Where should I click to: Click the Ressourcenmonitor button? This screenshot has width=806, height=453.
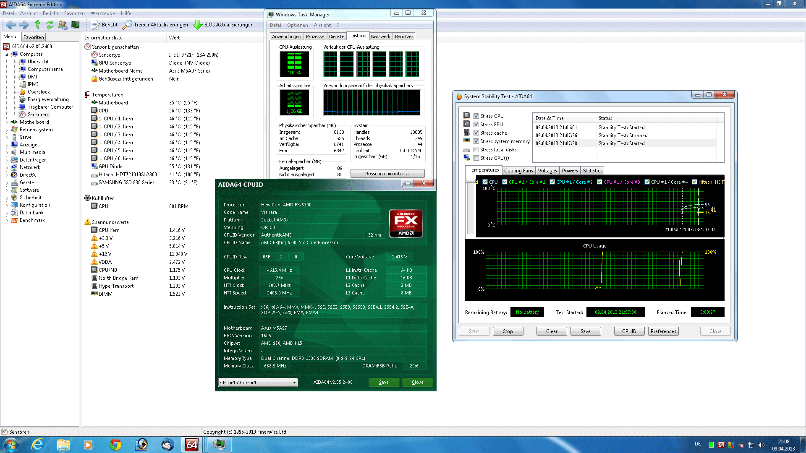[x=387, y=174]
